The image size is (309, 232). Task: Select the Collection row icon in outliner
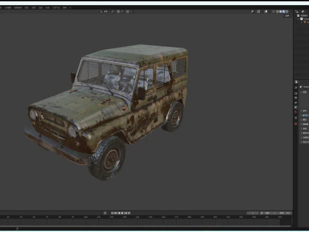coord(301,19)
